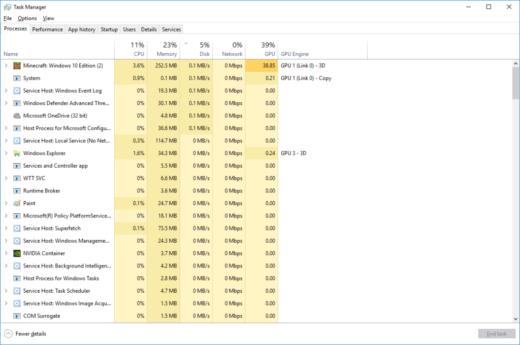Switch to the Details tab

[x=149, y=29]
